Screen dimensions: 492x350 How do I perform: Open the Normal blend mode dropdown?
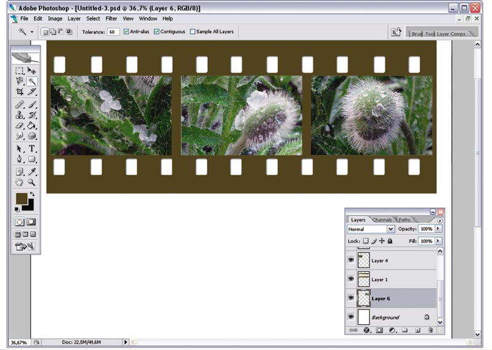(x=371, y=229)
